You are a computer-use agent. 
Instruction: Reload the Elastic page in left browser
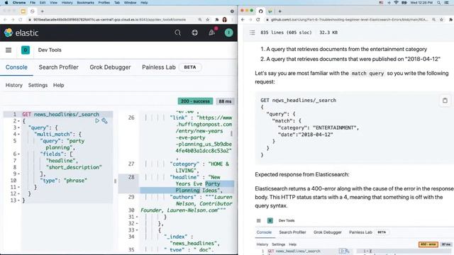(x=21, y=20)
